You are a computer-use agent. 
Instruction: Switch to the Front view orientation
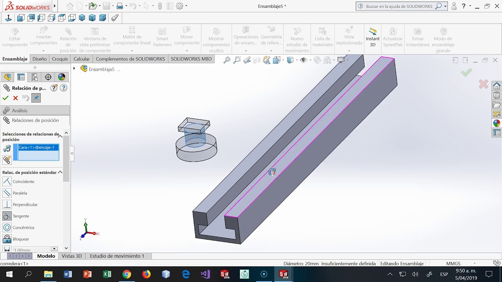click(21, 18)
